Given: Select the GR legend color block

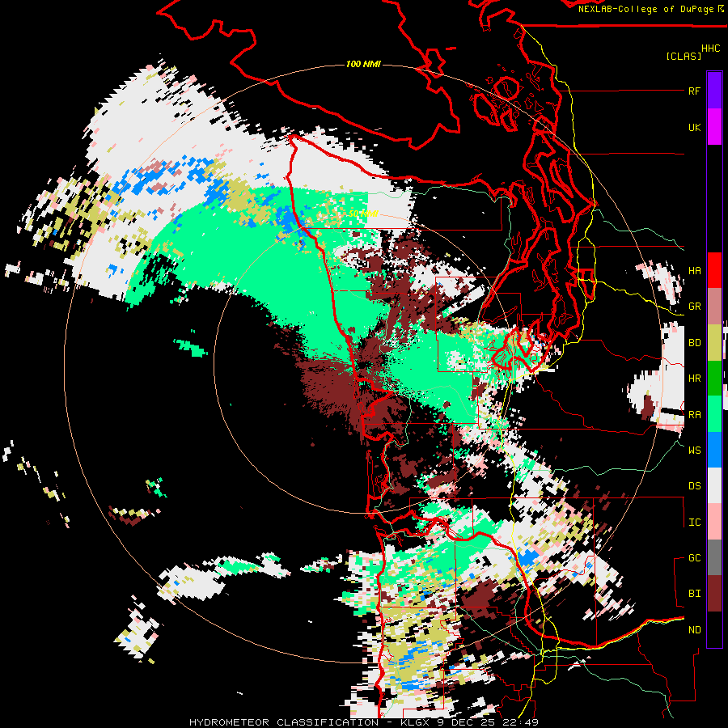Looking at the screenshot, I should tap(714, 307).
